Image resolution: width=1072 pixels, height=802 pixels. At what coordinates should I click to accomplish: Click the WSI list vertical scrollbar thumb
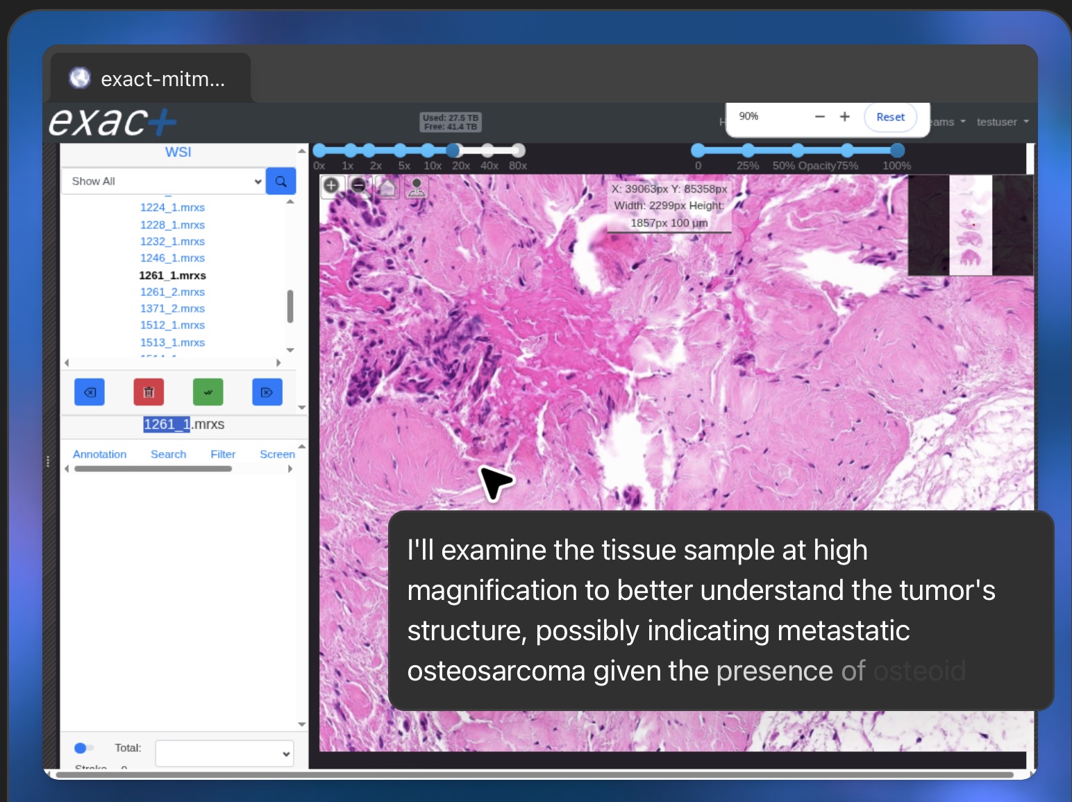tap(290, 306)
